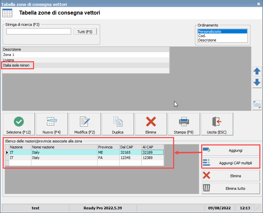Close the Tabella zone di consegna window
The image size is (263, 213).
259,4
